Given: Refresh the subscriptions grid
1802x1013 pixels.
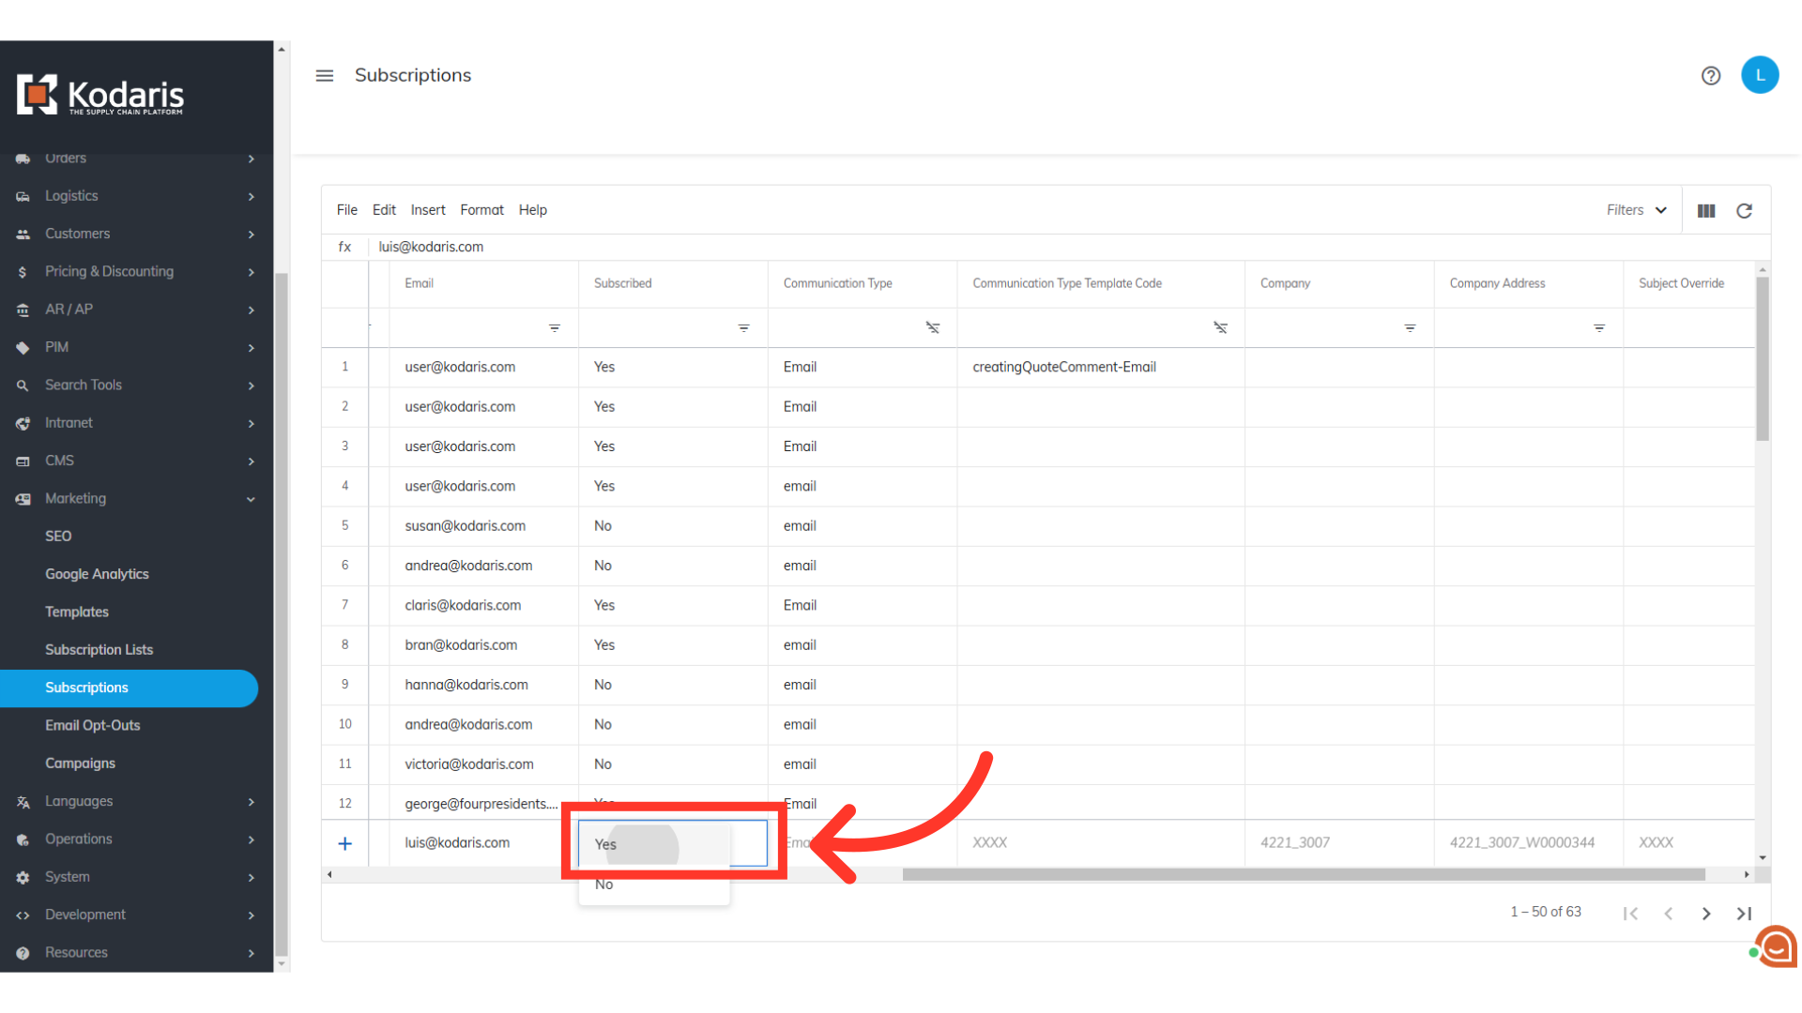Looking at the screenshot, I should pyautogui.click(x=1744, y=211).
